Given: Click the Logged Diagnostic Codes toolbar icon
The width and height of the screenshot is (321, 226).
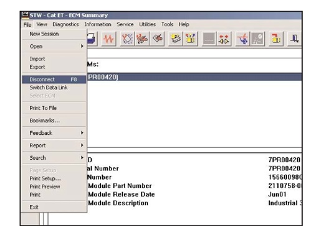Looking at the screenshot, I should coord(142,39).
